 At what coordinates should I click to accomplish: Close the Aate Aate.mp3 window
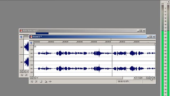point(144,31)
